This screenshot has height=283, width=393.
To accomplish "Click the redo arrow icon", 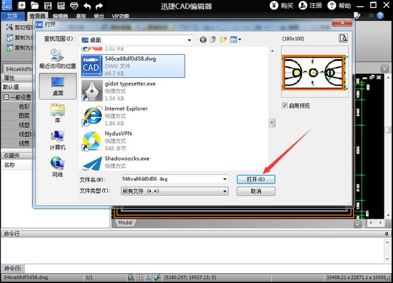I will click(x=99, y=6).
